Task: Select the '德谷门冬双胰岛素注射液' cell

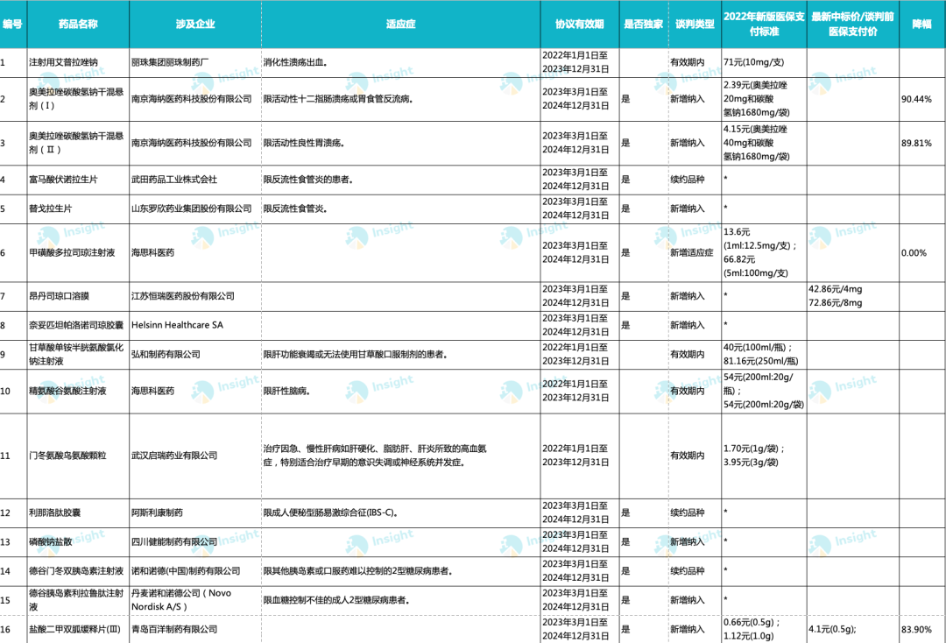Action: [x=76, y=570]
